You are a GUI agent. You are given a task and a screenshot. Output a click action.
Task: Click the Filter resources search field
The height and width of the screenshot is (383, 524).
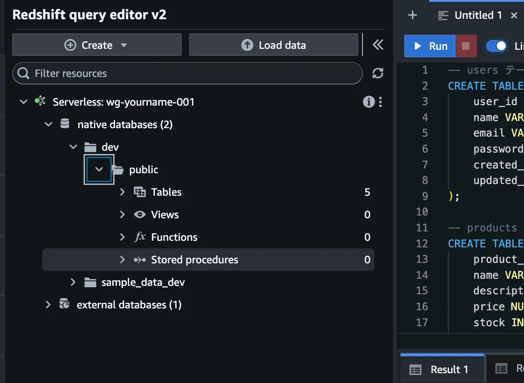coord(188,73)
